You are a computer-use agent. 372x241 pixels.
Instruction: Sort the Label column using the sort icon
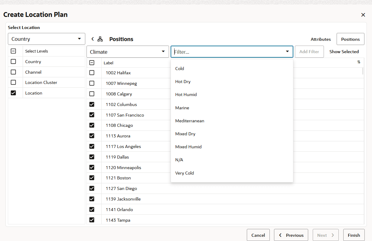359,62
